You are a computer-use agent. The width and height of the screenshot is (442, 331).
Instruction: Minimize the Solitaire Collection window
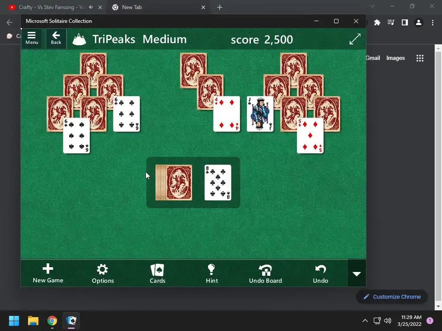pyautogui.click(x=316, y=21)
